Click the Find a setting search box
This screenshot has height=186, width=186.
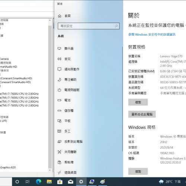click(x=89, y=26)
